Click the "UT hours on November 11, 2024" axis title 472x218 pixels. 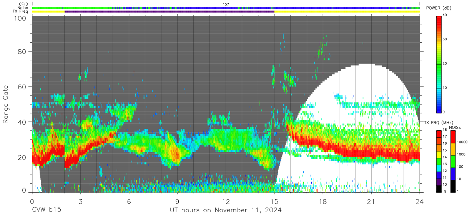tap(226, 210)
